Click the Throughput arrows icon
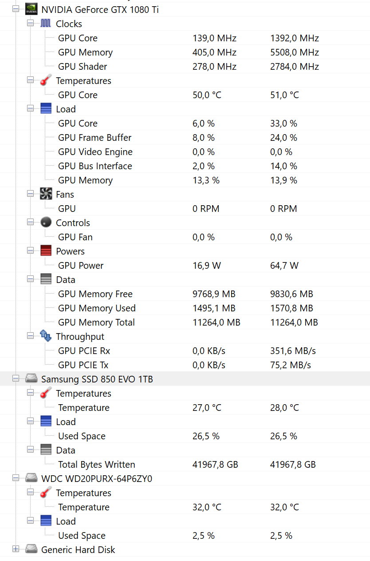This screenshot has height=561, width=370. pyautogui.click(x=46, y=336)
